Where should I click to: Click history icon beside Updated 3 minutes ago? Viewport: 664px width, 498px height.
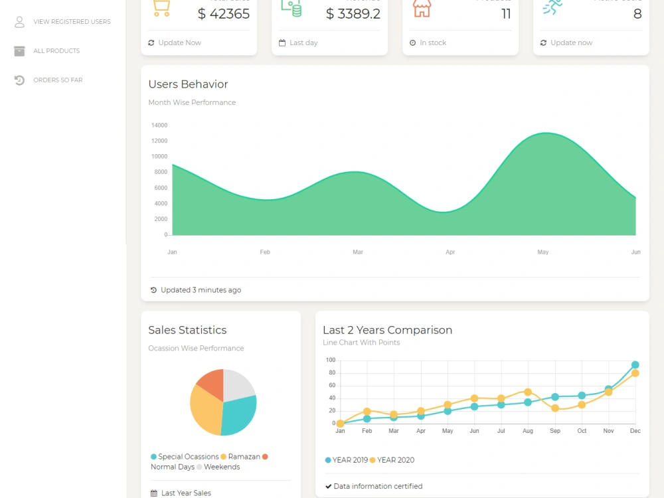[x=154, y=290]
